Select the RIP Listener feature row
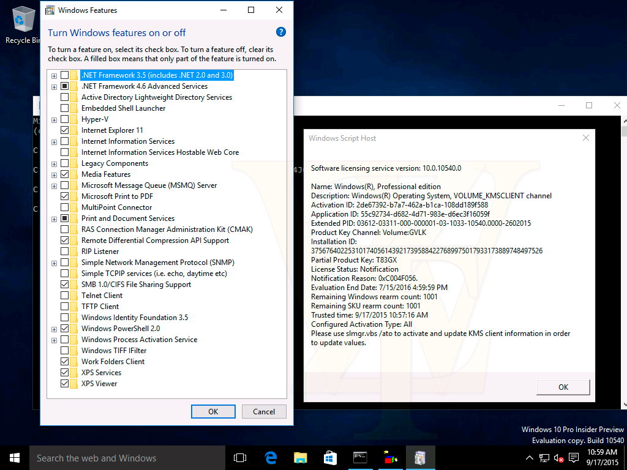Viewport: 627px width, 470px height. pos(100,252)
